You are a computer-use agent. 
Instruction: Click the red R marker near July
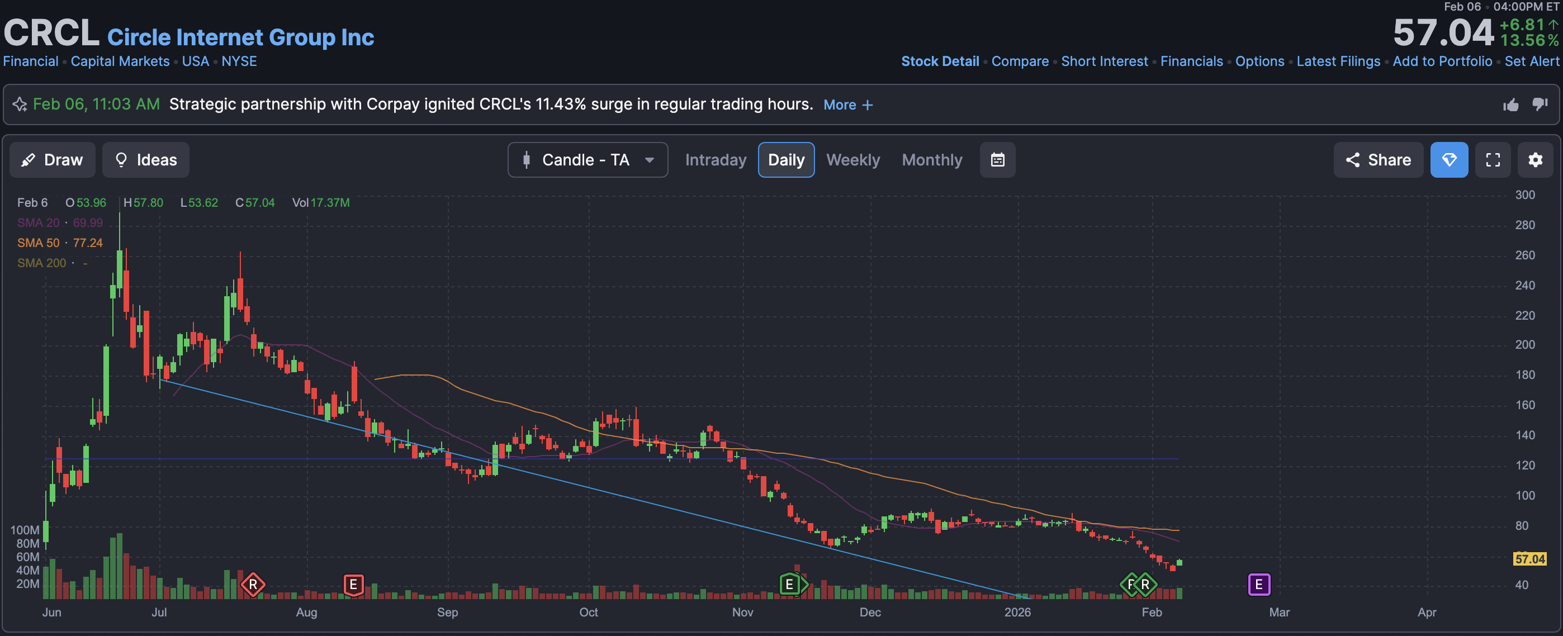pyautogui.click(x=253, y=585)
